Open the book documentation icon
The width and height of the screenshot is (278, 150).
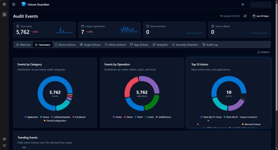click(x=4, y=139)
